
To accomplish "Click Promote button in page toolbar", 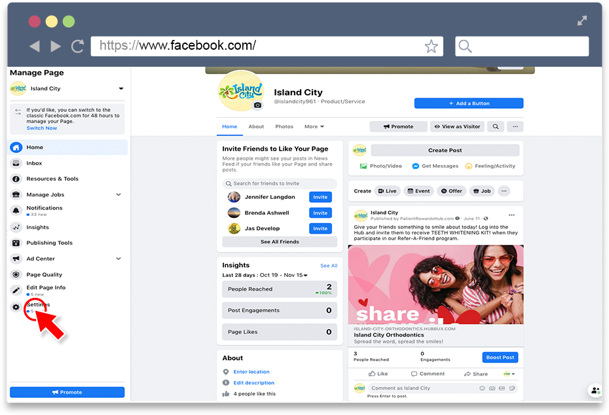I will click(x=399, y=126).
